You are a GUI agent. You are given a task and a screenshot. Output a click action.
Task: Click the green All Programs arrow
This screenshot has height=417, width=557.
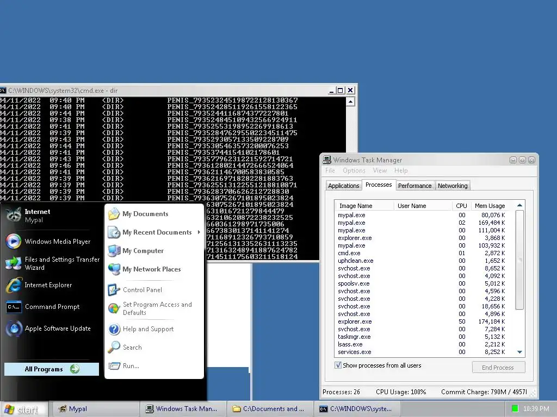pos(75,369)
